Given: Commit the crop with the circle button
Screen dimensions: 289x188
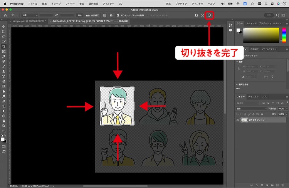Looking at the screenshot, I should [209, 15].
